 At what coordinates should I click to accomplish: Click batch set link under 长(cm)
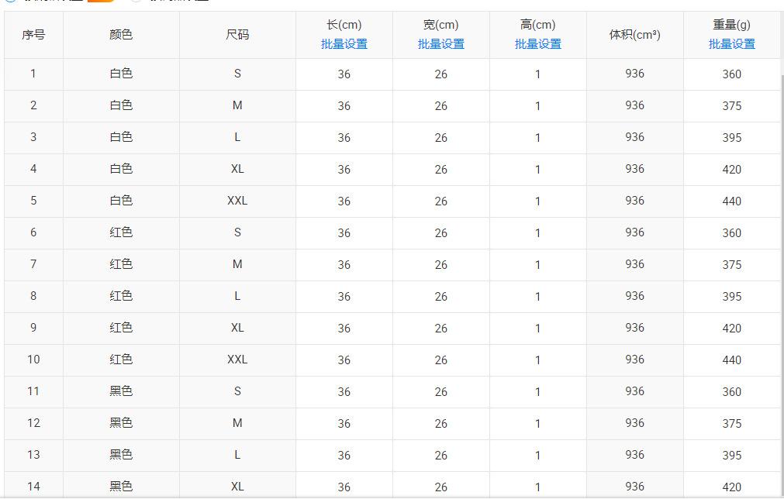click(x=344, y=44)
